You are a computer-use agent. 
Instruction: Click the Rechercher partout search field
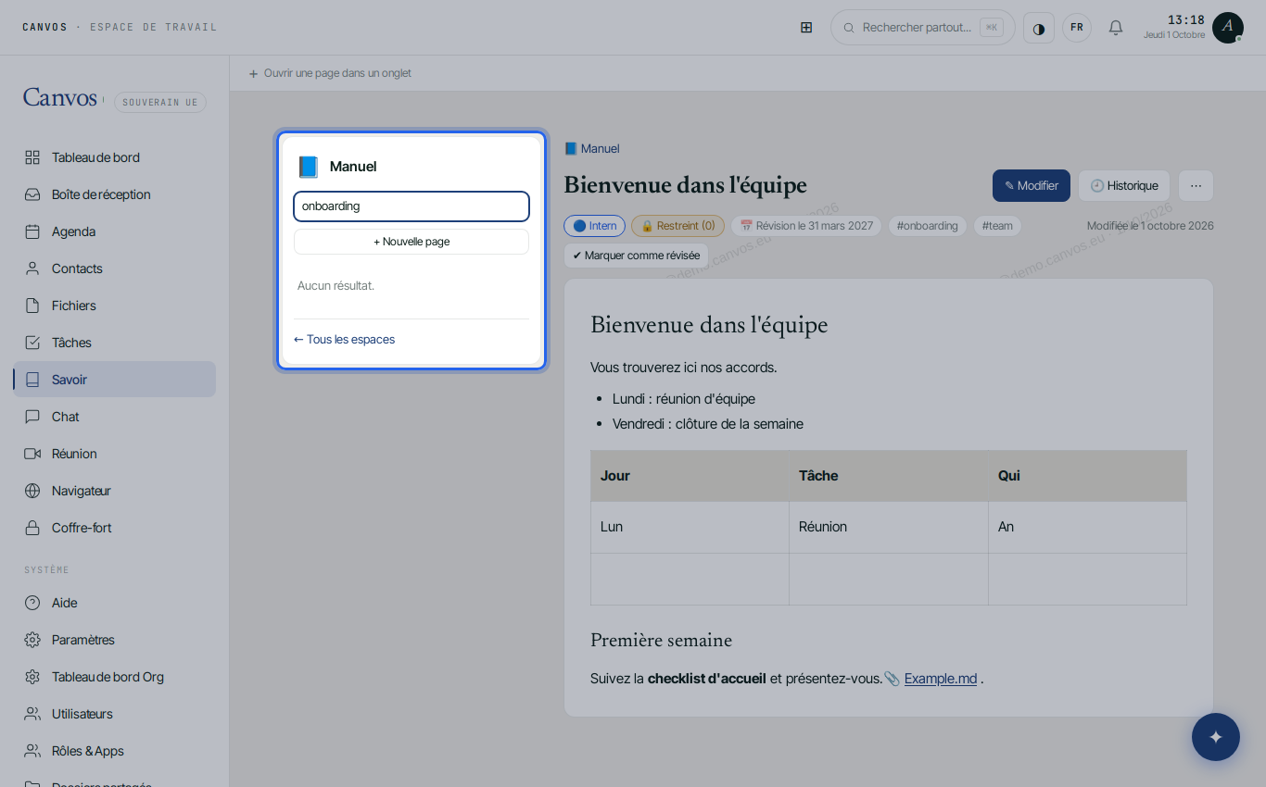click(x=923, y=28)
